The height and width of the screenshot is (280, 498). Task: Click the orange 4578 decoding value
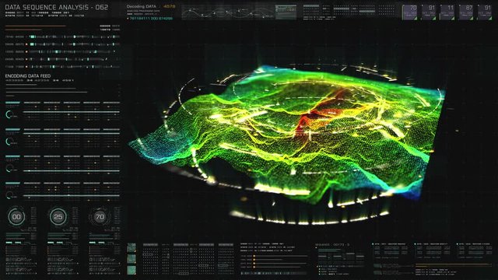(x=169, y=6)
